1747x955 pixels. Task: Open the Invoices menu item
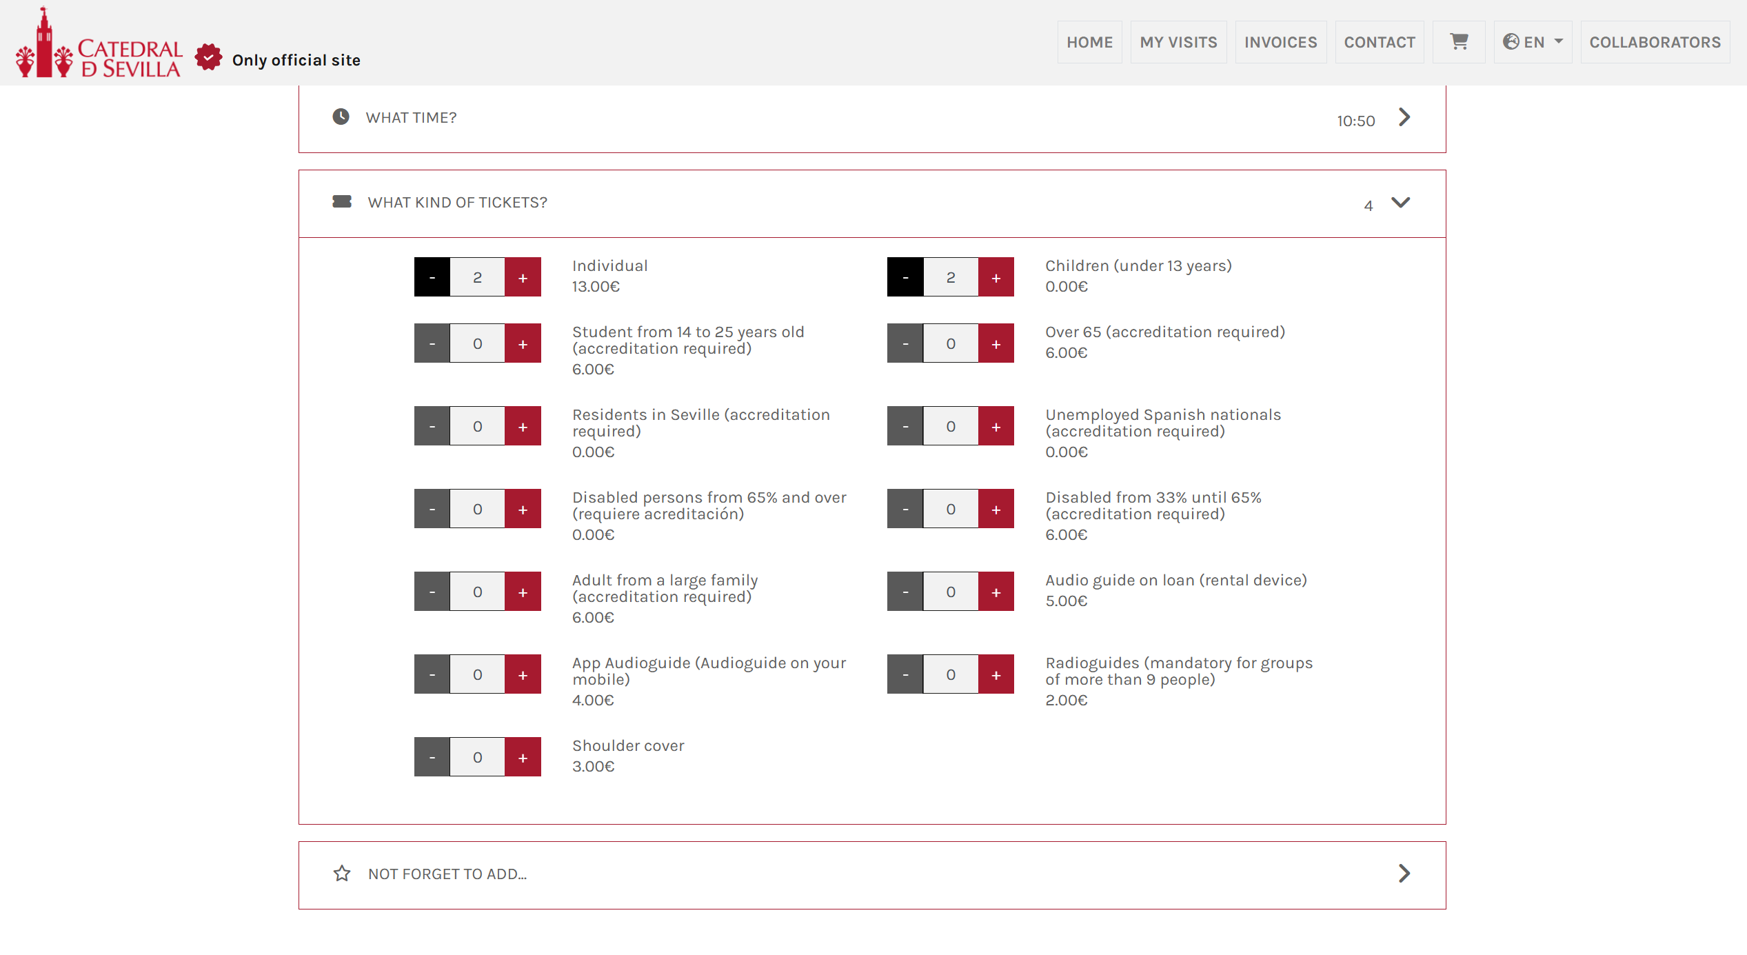point(1280,42)
